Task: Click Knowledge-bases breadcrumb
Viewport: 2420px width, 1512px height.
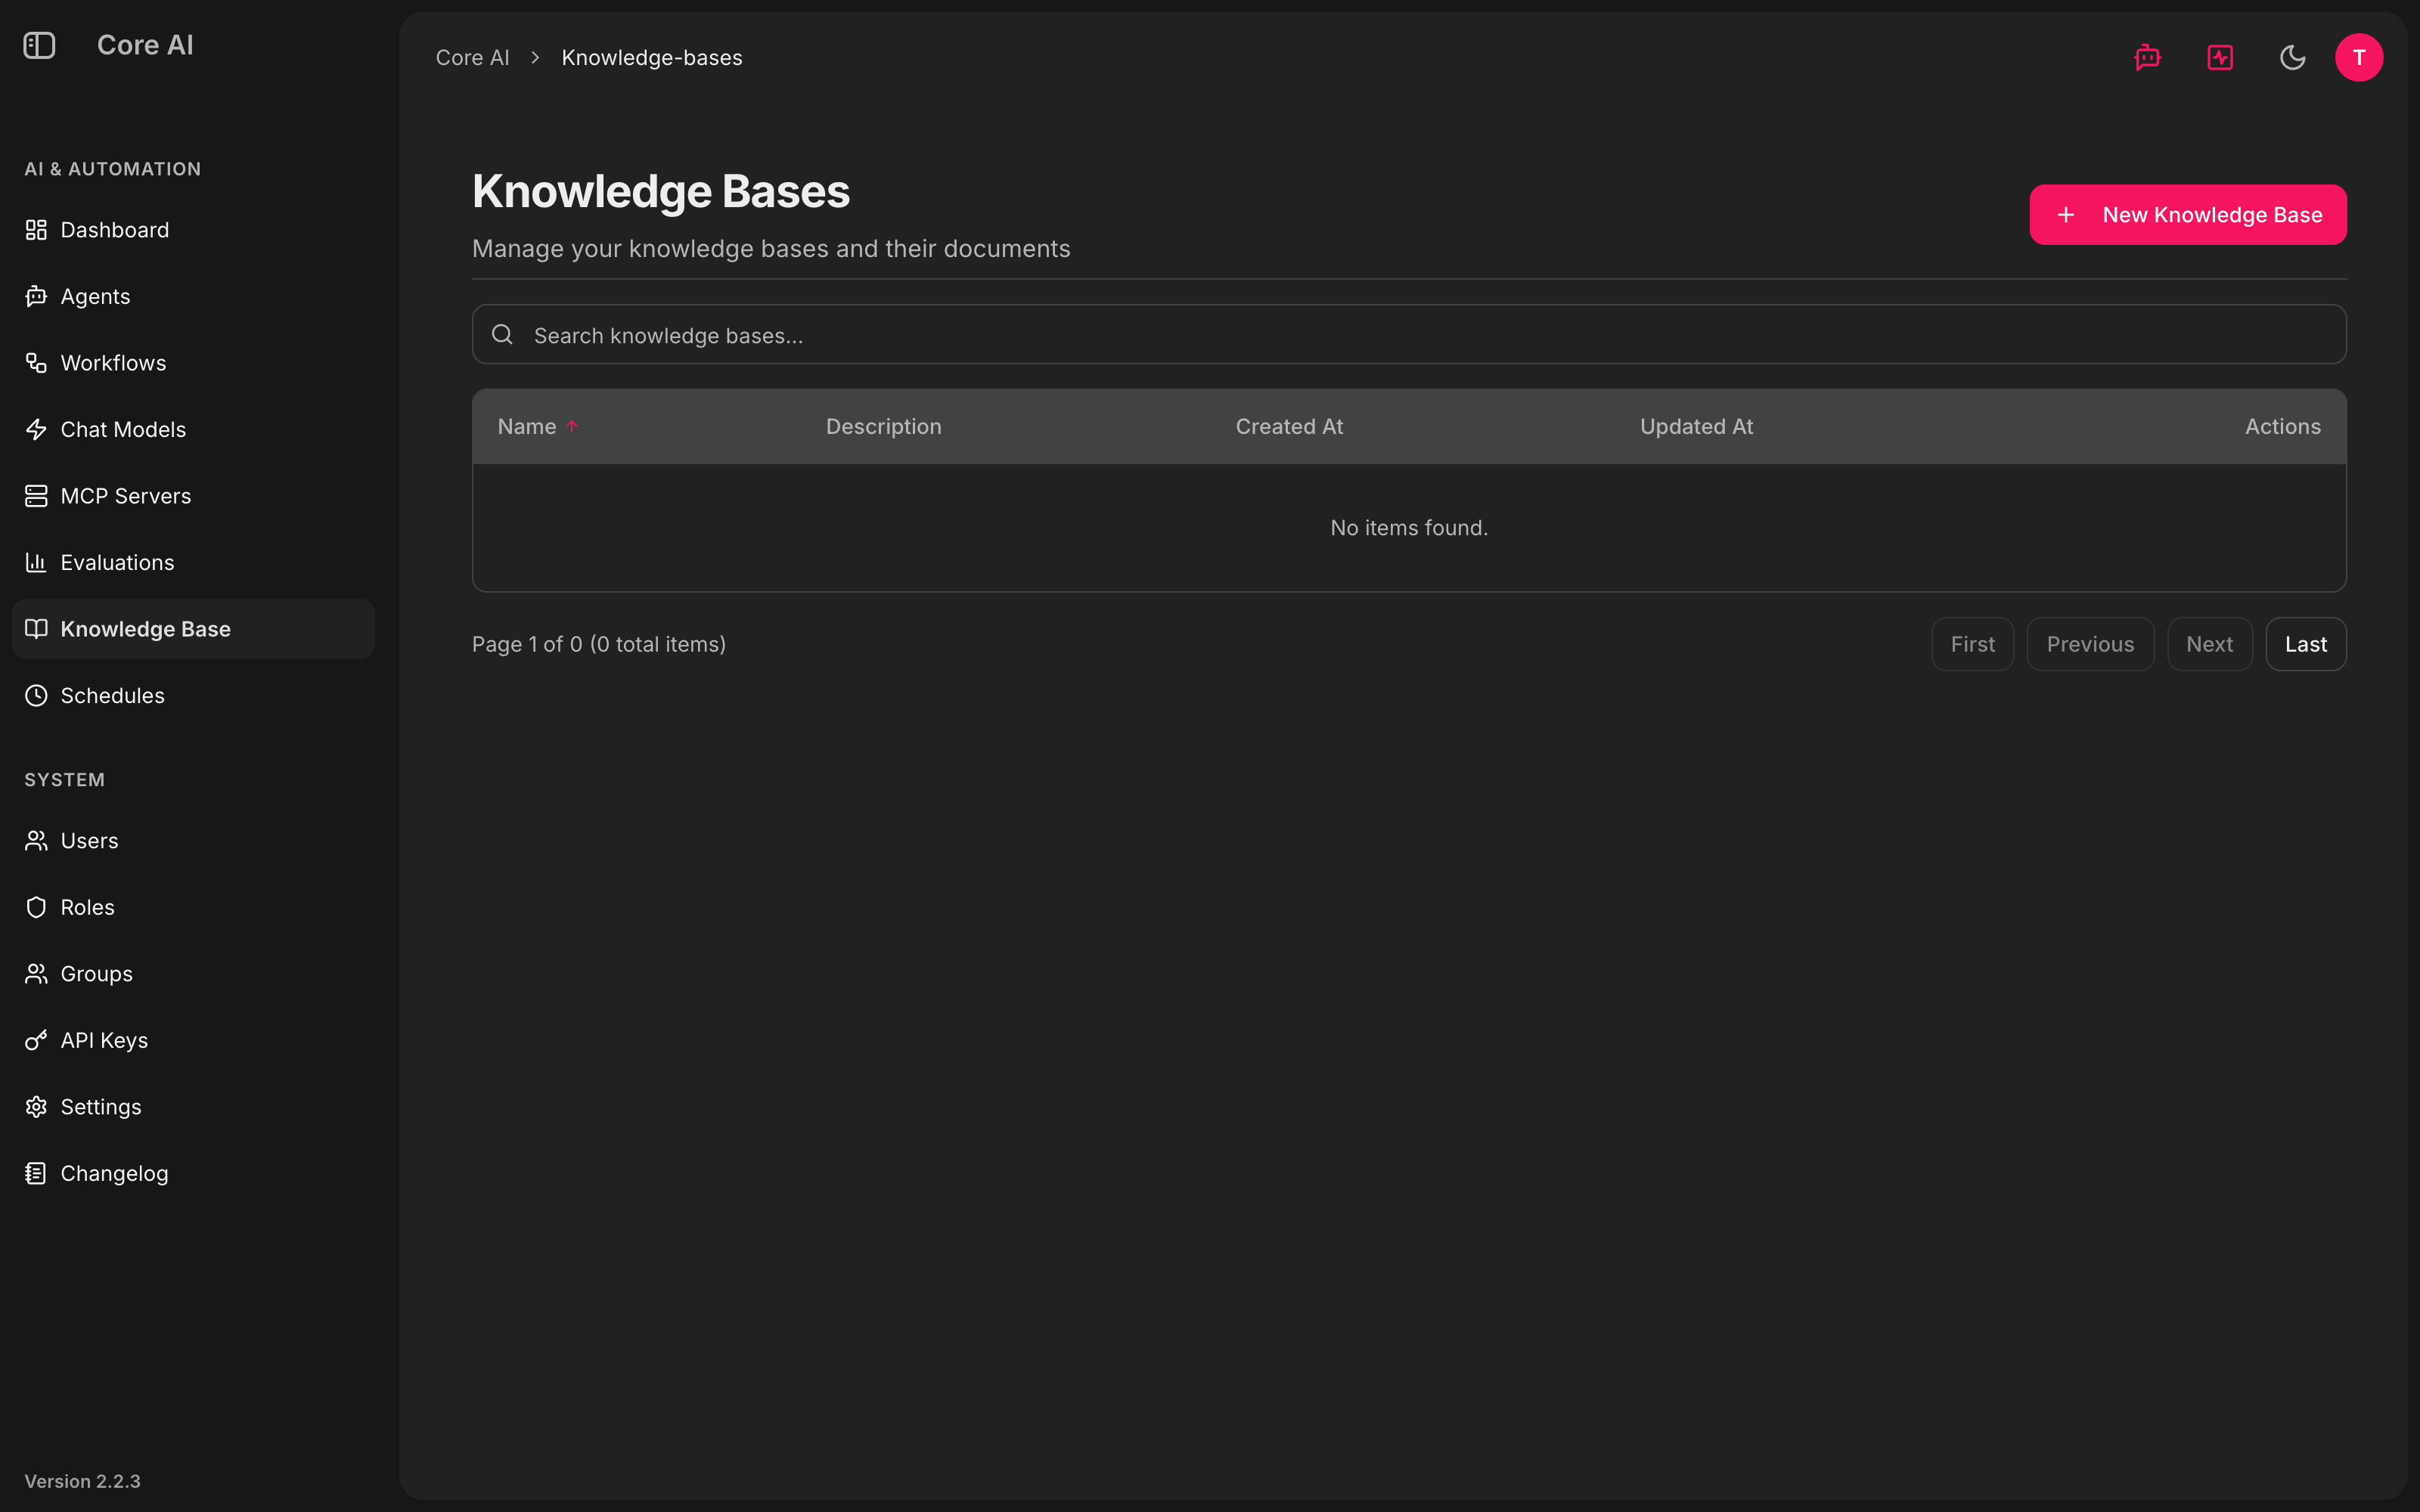Action: coord(652,57)
